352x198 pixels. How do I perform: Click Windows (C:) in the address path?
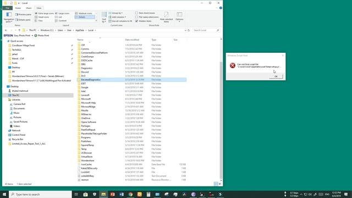coord(47,30)
